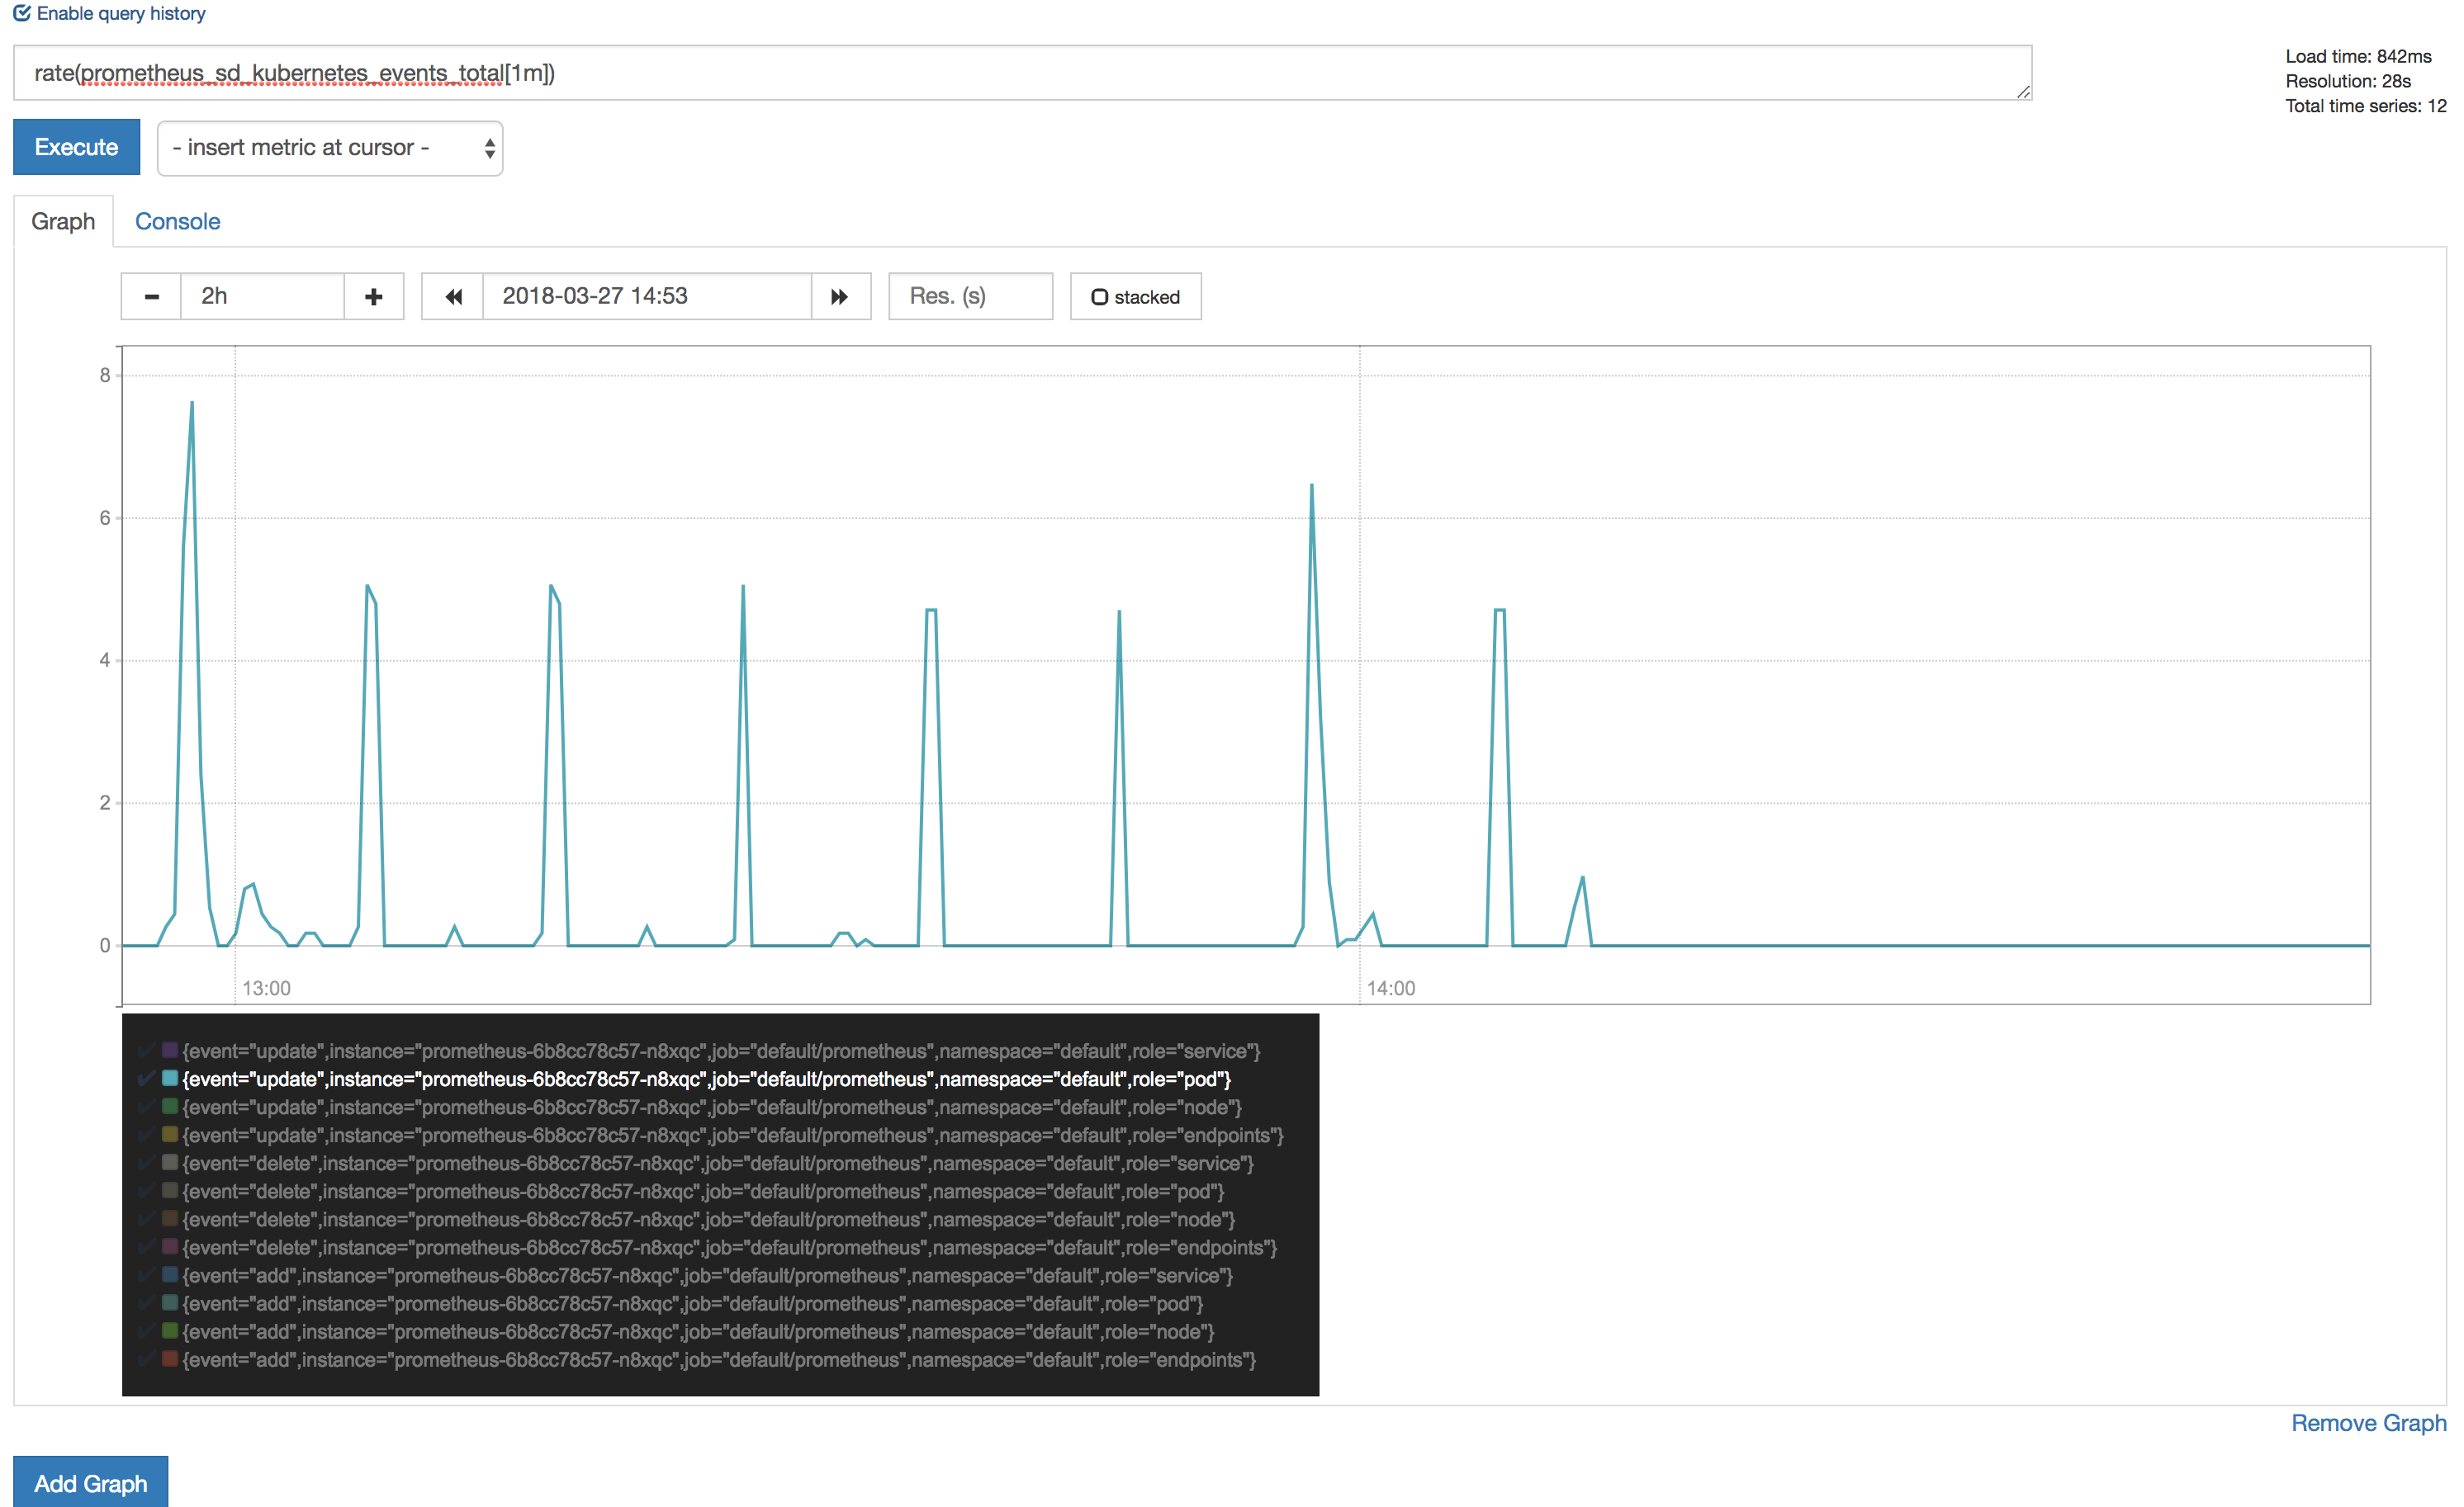
Task: Click the Remove Graph link
Action: coord(2368,1422)
